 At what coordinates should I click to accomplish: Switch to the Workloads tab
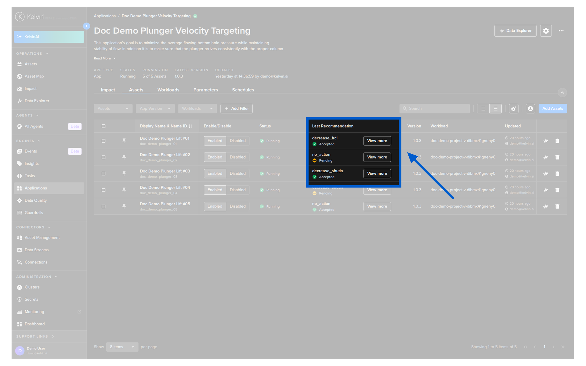(x=168, y=90)
